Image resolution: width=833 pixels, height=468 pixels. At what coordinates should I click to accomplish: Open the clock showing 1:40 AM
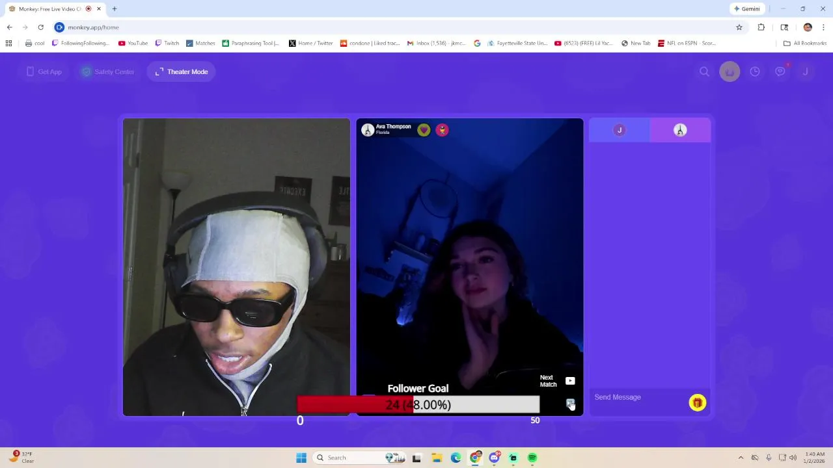(815, 458)
